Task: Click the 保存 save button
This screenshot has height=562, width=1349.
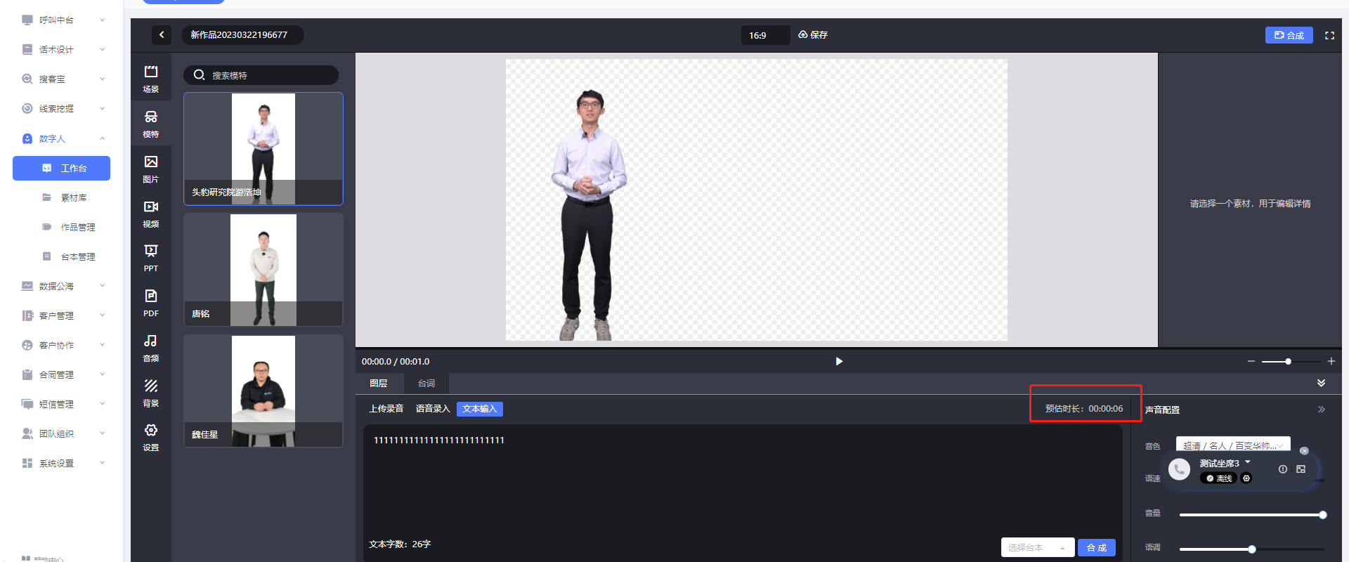Action: [x=813, y=34]
